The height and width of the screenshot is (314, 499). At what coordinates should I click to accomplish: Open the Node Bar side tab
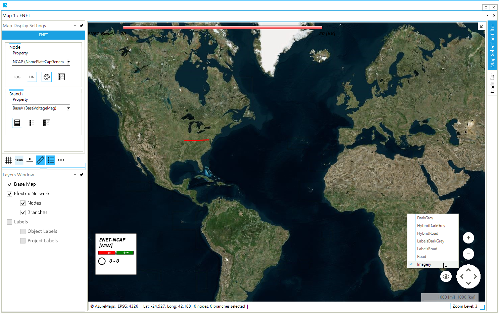[492, 83]
